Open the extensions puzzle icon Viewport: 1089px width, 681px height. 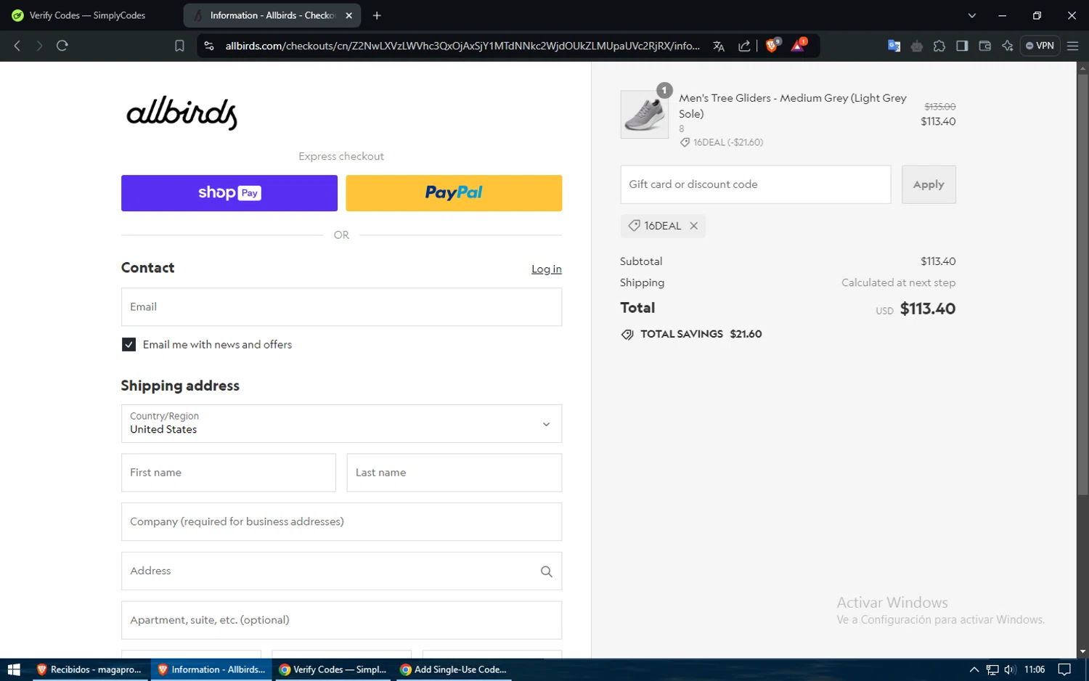pyautogui.click(x=939, y=46)
